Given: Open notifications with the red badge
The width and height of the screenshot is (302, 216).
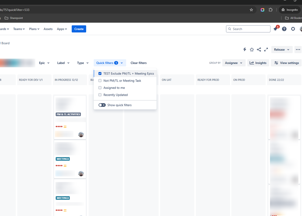Looking at the screenshot, I should click(x=276, y=29).
